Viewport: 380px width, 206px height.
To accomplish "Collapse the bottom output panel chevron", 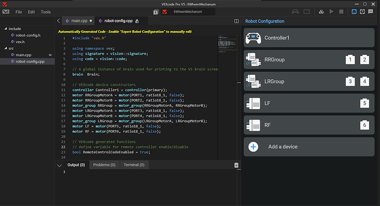I will 59,165.
